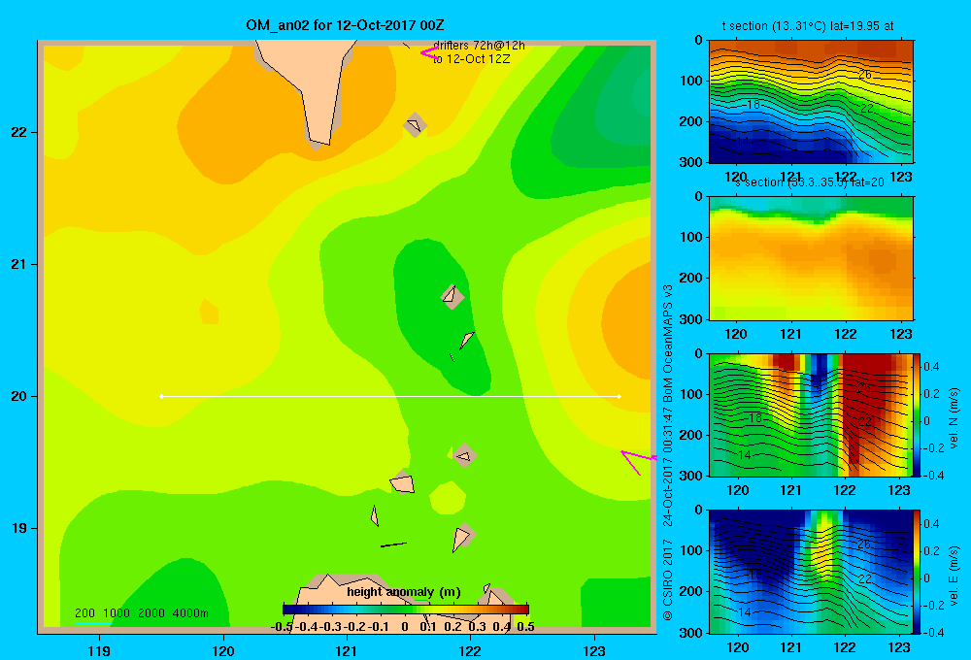971x660 pixels.
Task: Click the 'vel. E (m/s)' axis label
Action: pos(954,576)
